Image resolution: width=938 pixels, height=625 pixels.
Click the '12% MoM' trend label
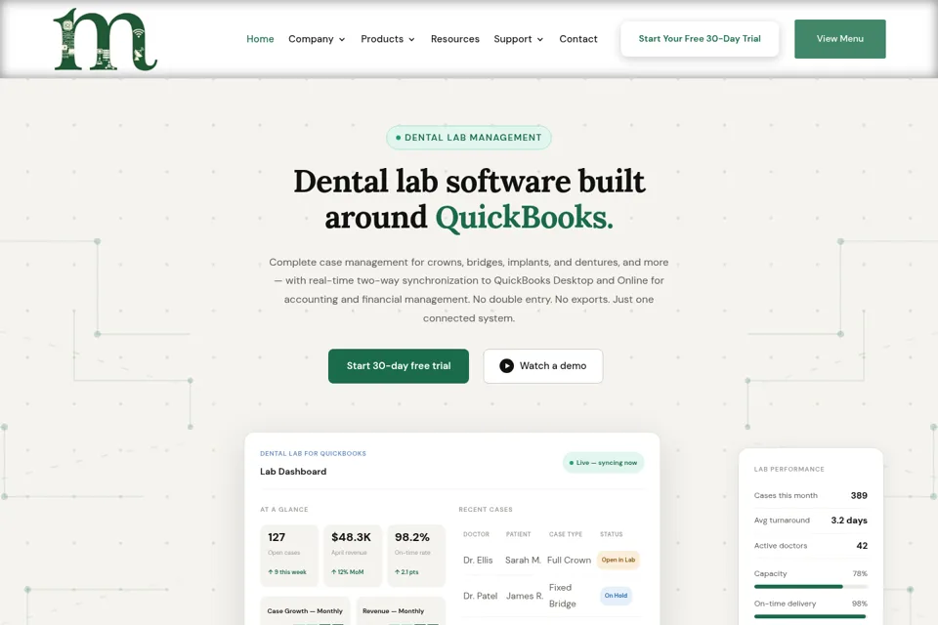point(348,572)
